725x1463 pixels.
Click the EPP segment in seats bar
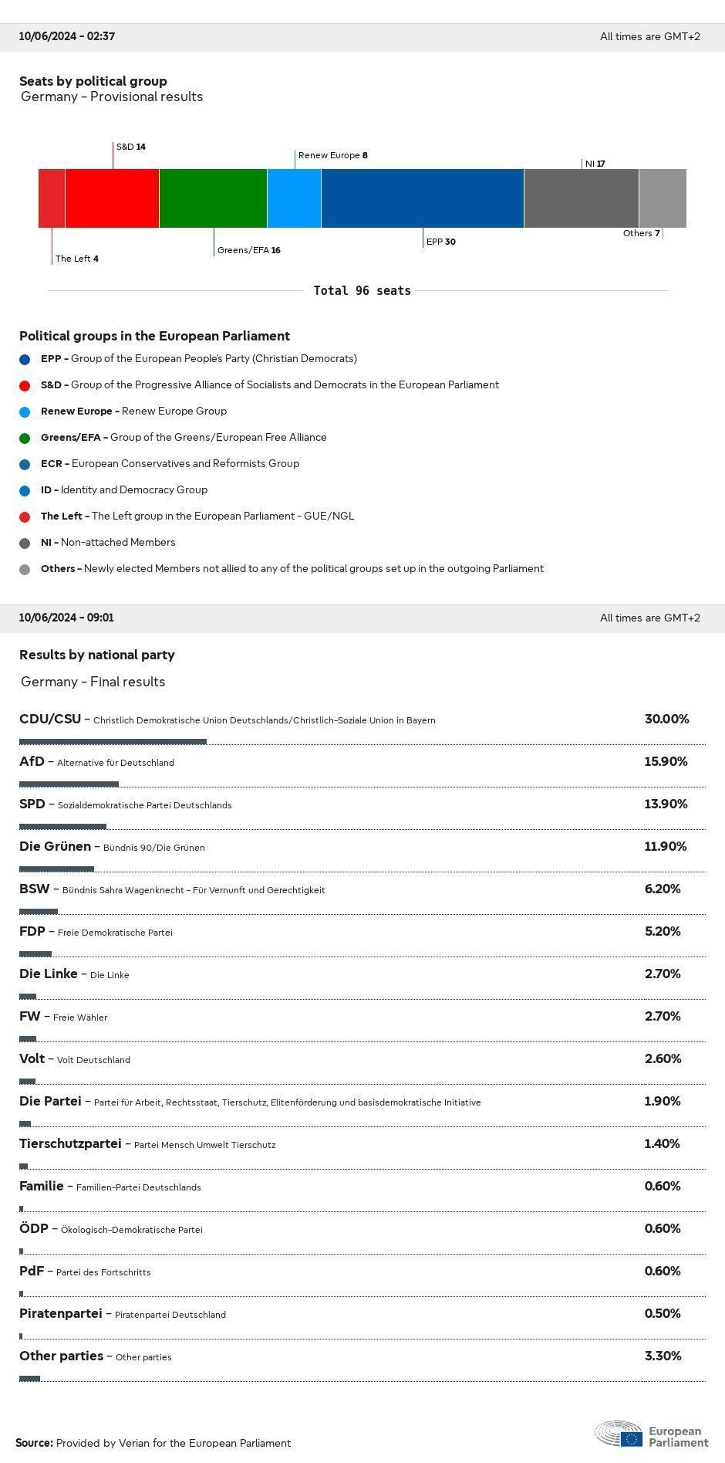click(x=422, y=198)
